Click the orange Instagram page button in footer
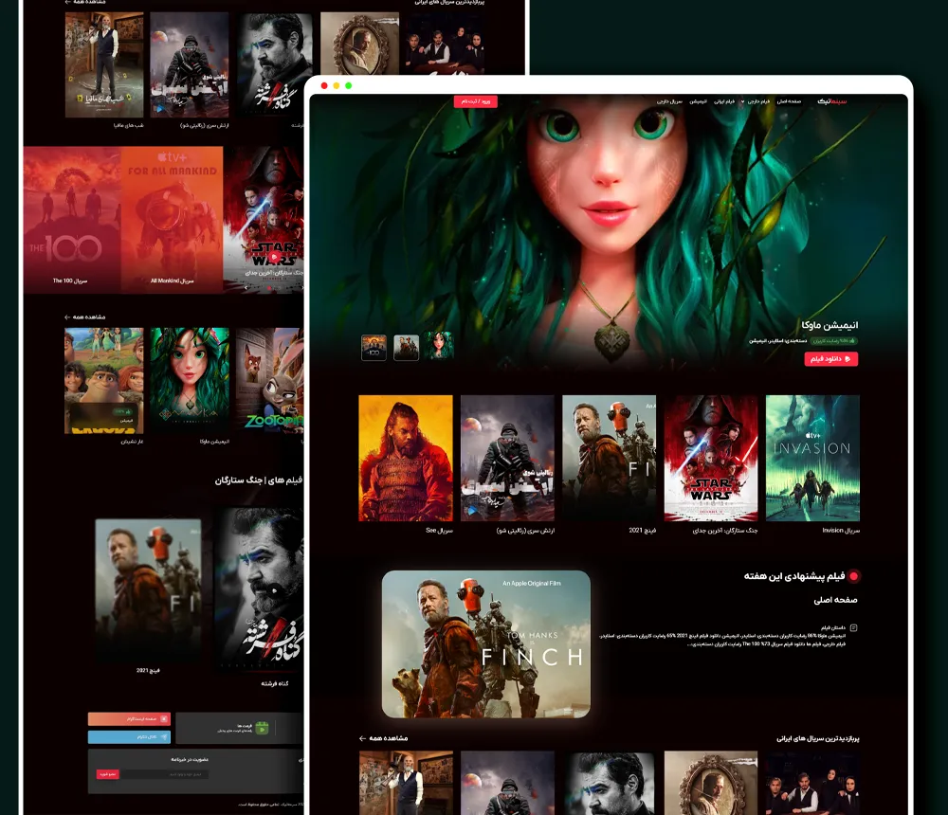This screenshot has width=948, height=815. 129,719
